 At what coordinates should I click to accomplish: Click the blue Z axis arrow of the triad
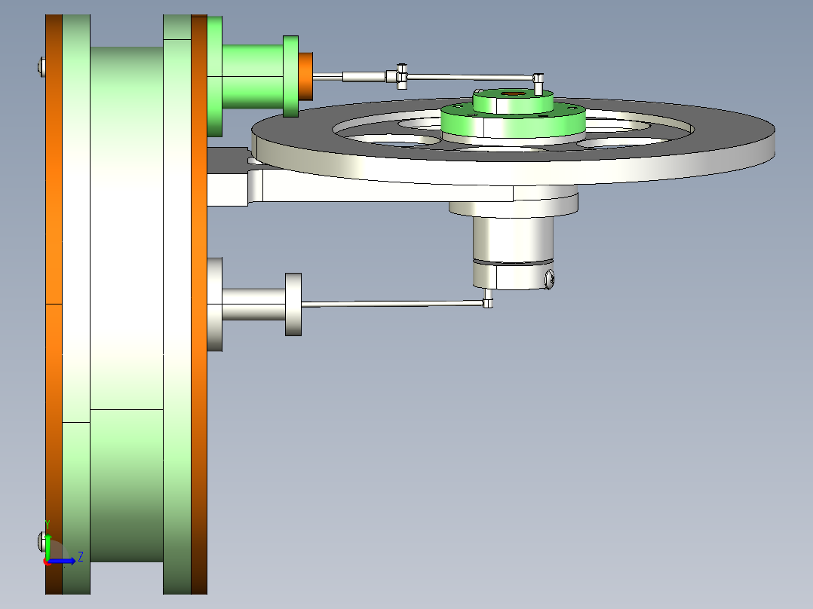[x=62, y=561]
